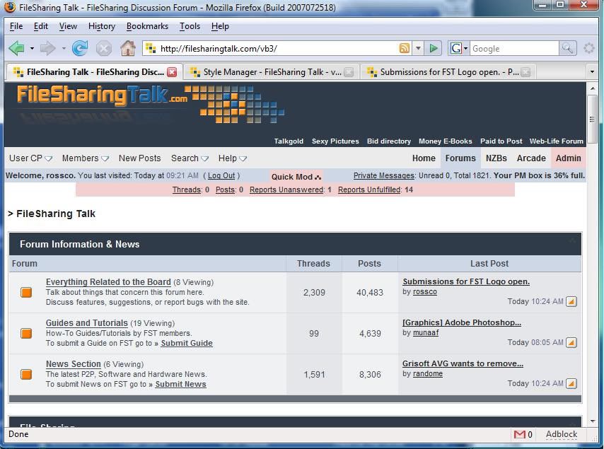The height and width of the screenshot is (449, 604).
Task: Open the Quick Mod menu
Action: coord(296,177)
